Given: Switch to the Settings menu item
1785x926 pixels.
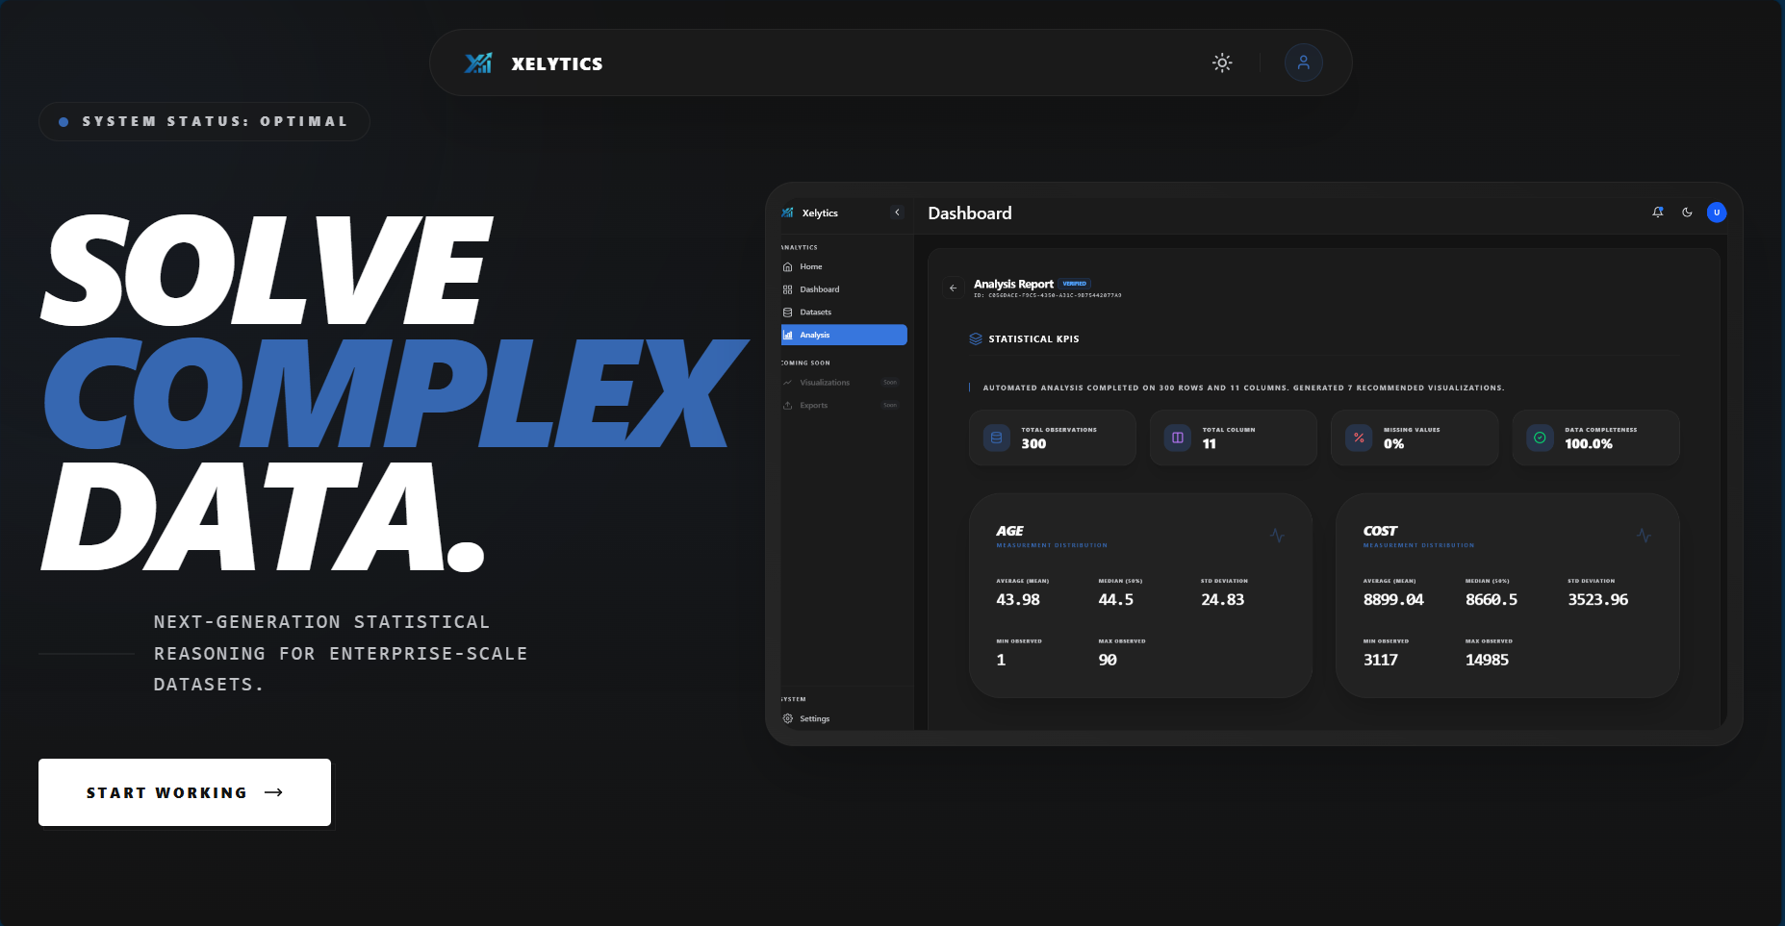Looking at the screenshot, I should [x=814, y=718].
